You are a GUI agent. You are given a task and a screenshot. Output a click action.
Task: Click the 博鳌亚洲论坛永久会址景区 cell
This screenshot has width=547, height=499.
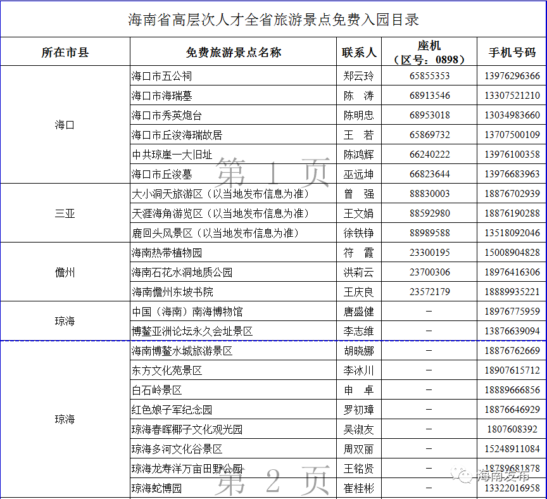(234, 331)
